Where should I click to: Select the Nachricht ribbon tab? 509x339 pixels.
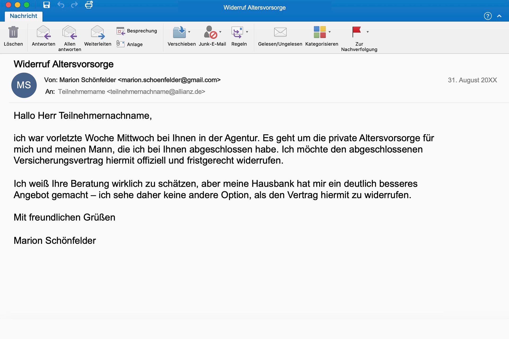[x=24, y=16]
